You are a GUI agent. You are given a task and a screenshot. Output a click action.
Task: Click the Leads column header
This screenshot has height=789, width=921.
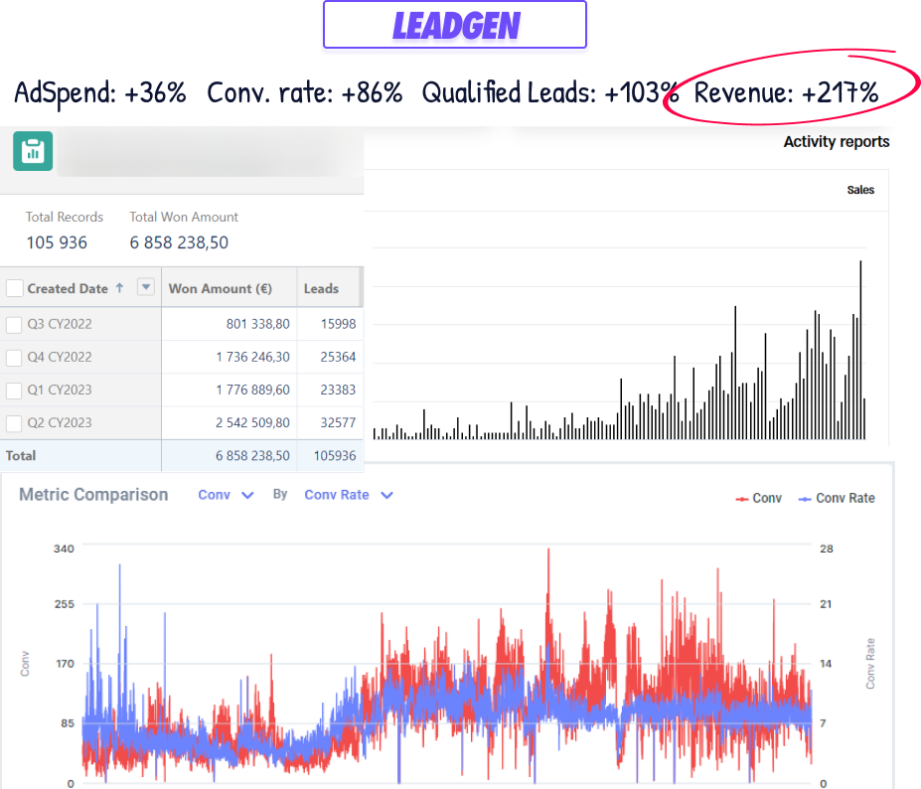[x=321, y=289]
